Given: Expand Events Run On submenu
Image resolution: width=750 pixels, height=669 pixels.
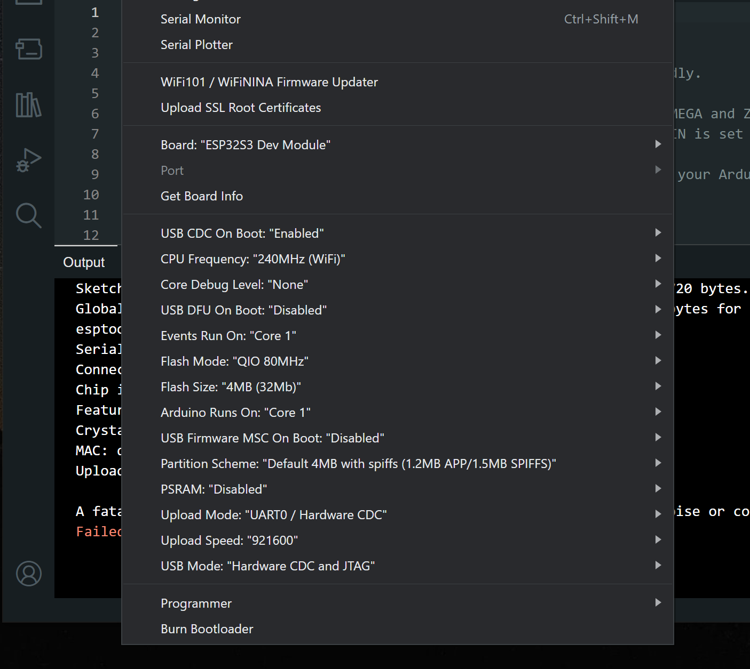Looking at the screenshot, I should pos(398,336).
